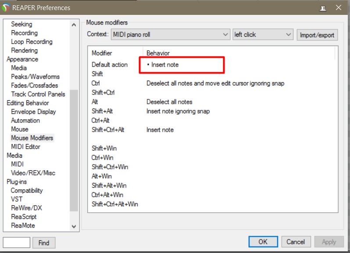This screenshot has height=253, width=350.
Task: Select Media under Appearance in the tree
Action: (19, 68)
